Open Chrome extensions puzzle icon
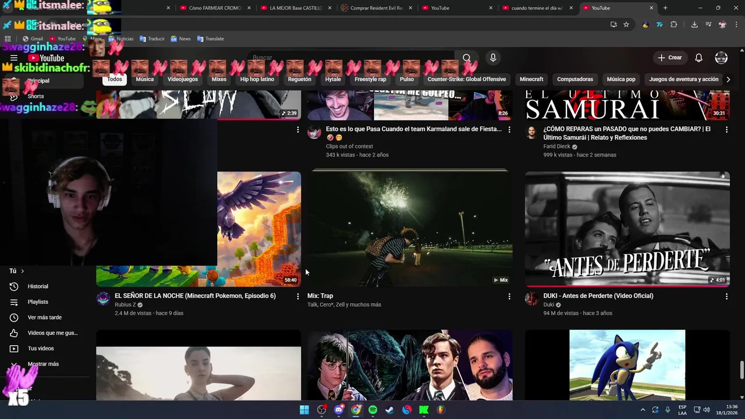745x419 pixels. pos(674,24)
